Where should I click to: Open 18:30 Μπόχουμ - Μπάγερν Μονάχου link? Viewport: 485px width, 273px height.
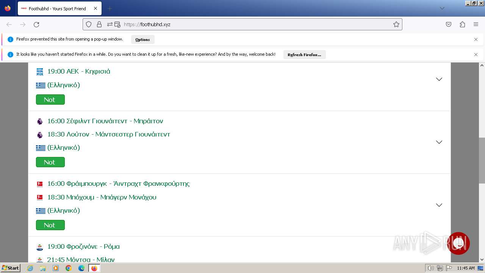click(x=102, y=197)
